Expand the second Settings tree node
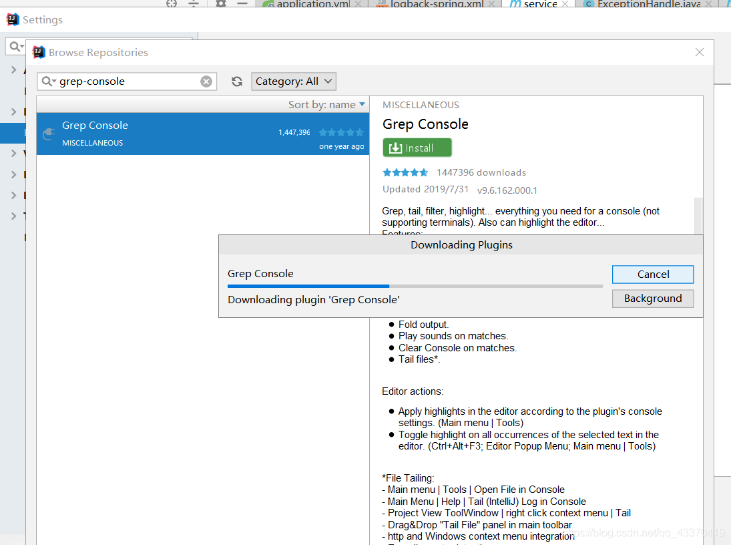731x545 pixels. coord(13,112)
